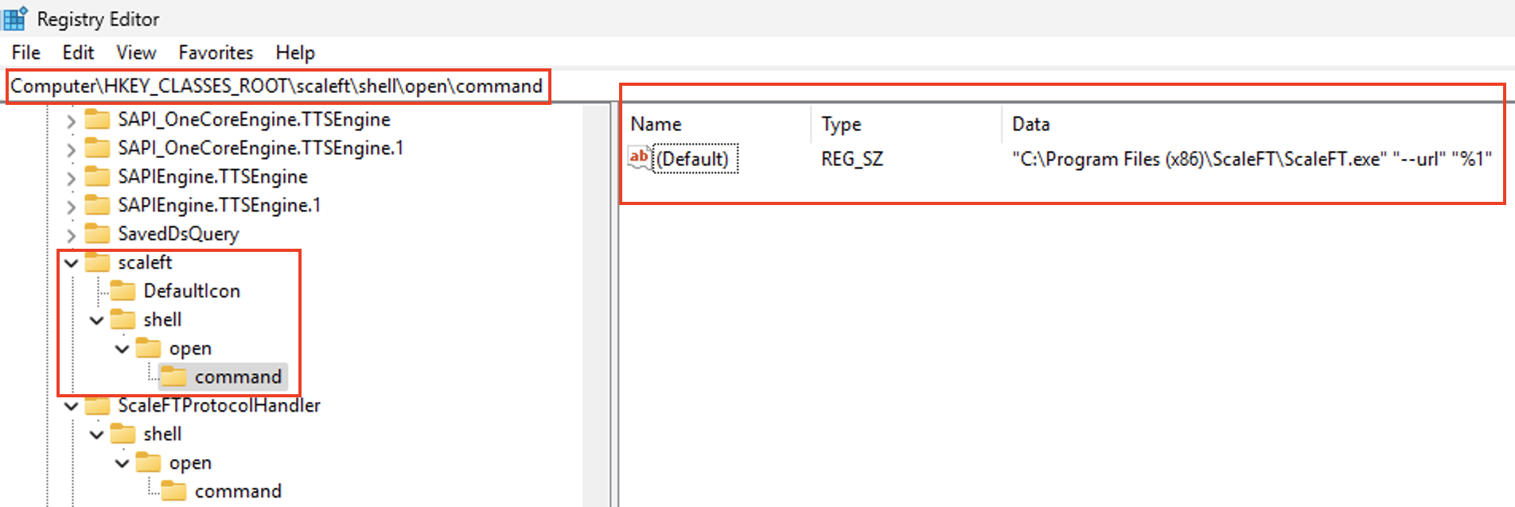Select the ScaleFTProtocolHandler key label

(x=219, y=405)
